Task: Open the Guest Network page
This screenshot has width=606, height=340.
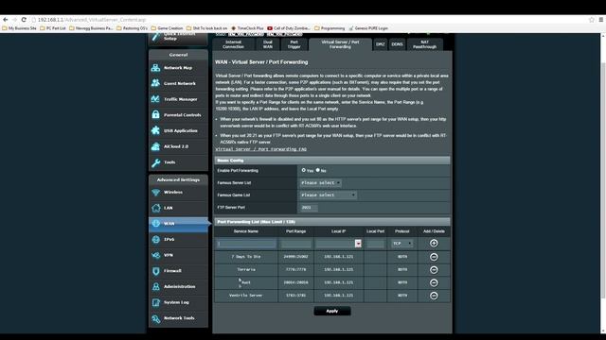Action: (x=178, y=83)
